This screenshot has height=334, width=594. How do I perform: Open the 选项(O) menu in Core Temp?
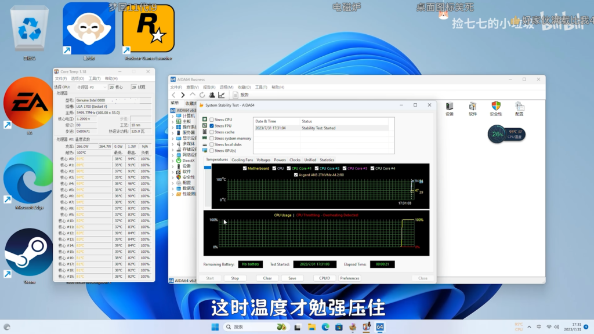(78, 79)
